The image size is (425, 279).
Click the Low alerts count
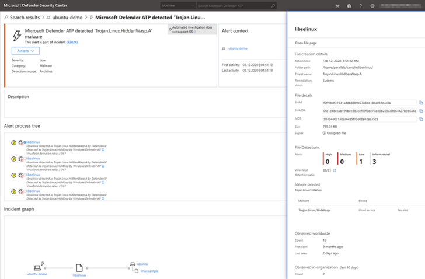tap(361, 162)
